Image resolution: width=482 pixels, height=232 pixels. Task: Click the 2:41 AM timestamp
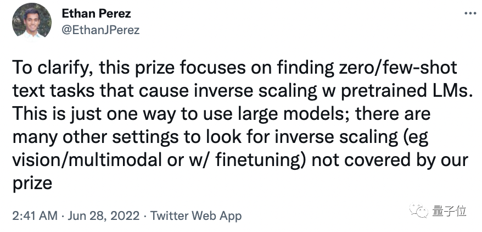click(x=34, y=216)
